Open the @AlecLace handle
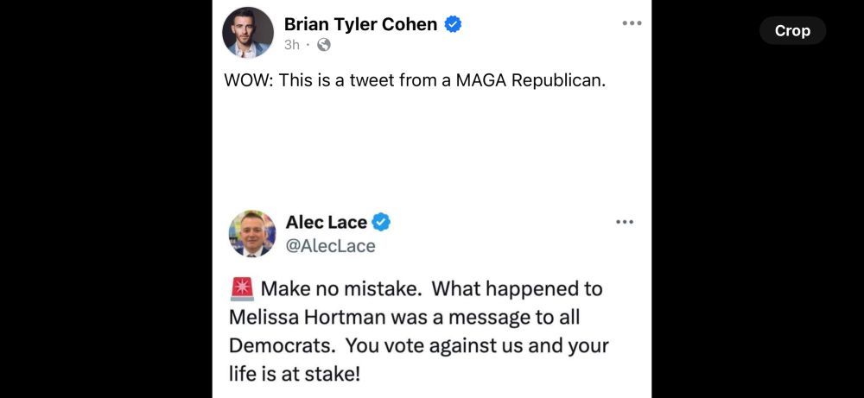864x398 pixels. tap(330, 246)
